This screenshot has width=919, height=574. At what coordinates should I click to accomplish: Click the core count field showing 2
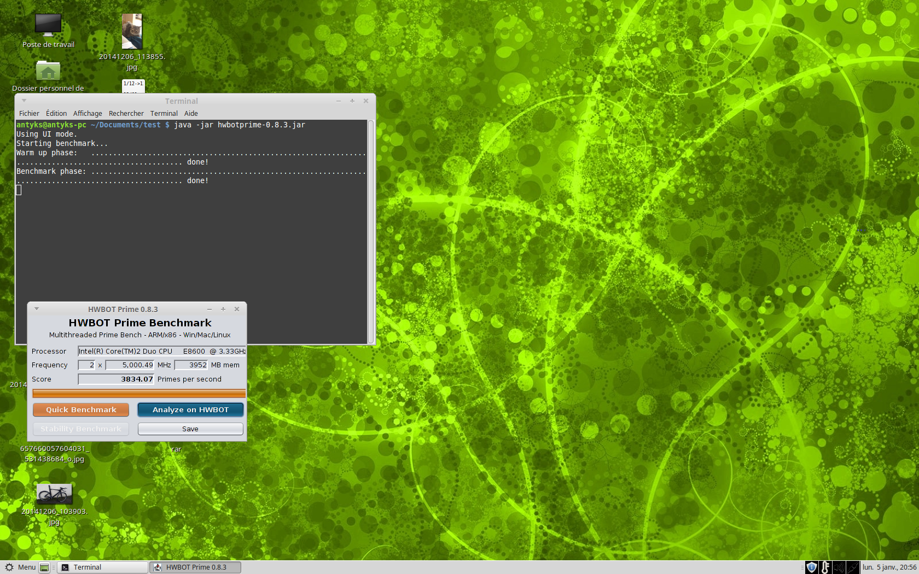tap(86, 365)
